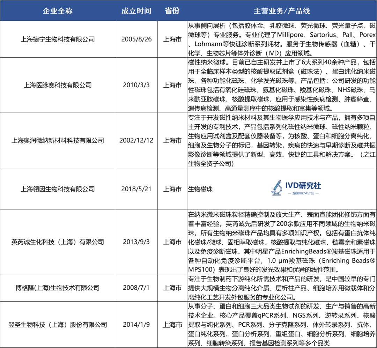377x348 pixels.
Task: Select the 博格隆(上海)生物技术有限公司 cell
Action: [x=58, y=288]
